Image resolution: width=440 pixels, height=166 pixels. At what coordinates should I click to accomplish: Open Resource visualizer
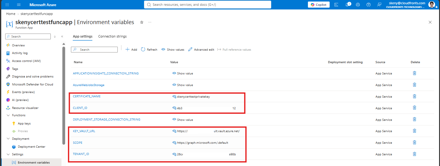[x=25, y=108]
